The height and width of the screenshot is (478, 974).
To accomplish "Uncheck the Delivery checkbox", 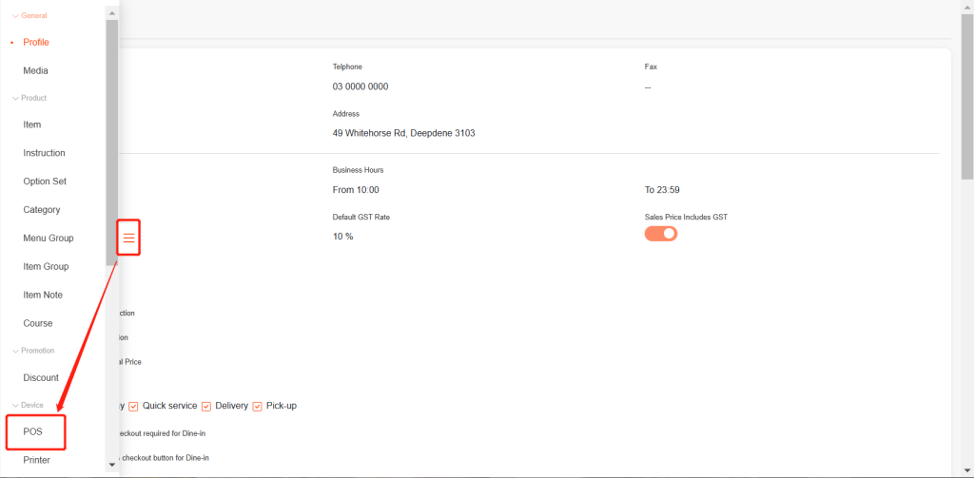I will [x=206, y=407].
